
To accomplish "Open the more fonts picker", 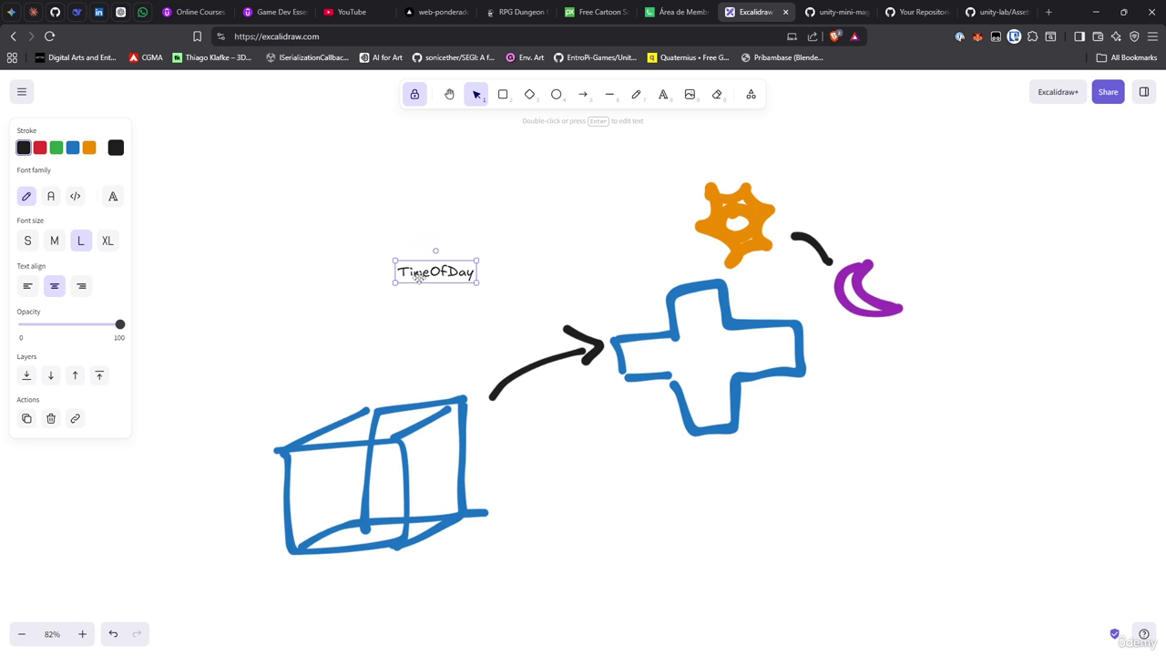I will 113,196.
